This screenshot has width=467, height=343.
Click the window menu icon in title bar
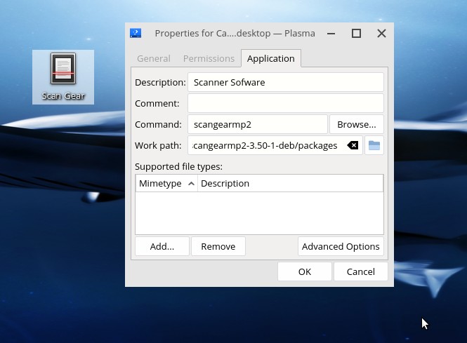point(136,33)
